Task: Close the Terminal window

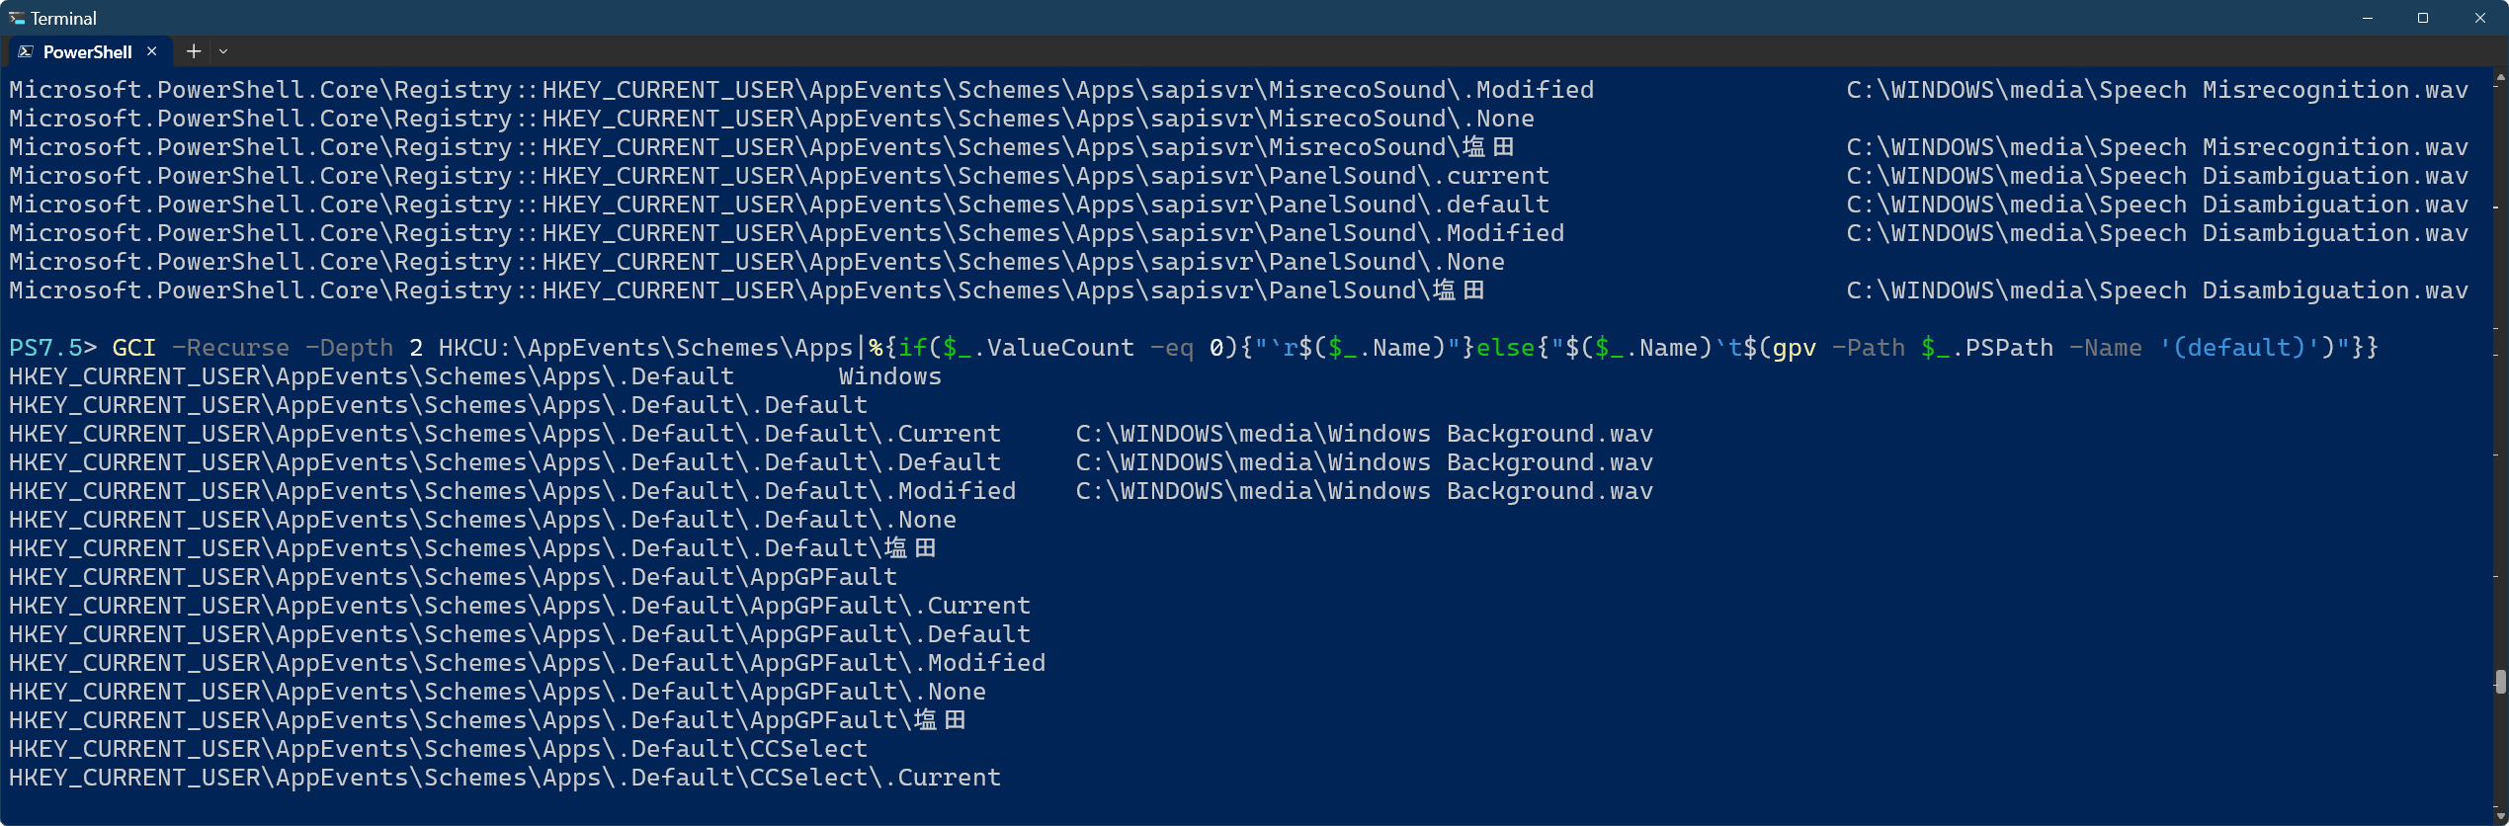Action: point(2480,18)
